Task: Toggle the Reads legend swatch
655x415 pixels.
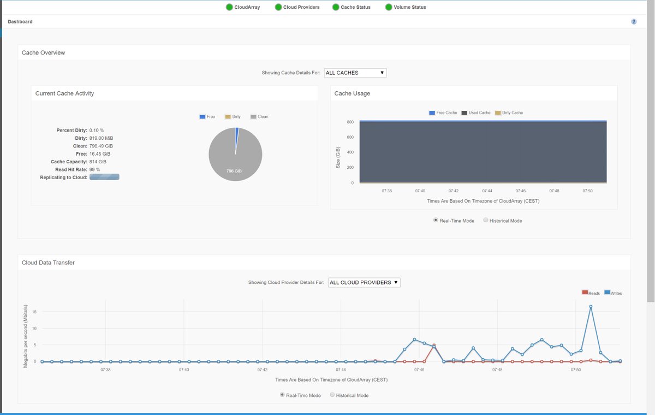Action: tap(585, 293)
